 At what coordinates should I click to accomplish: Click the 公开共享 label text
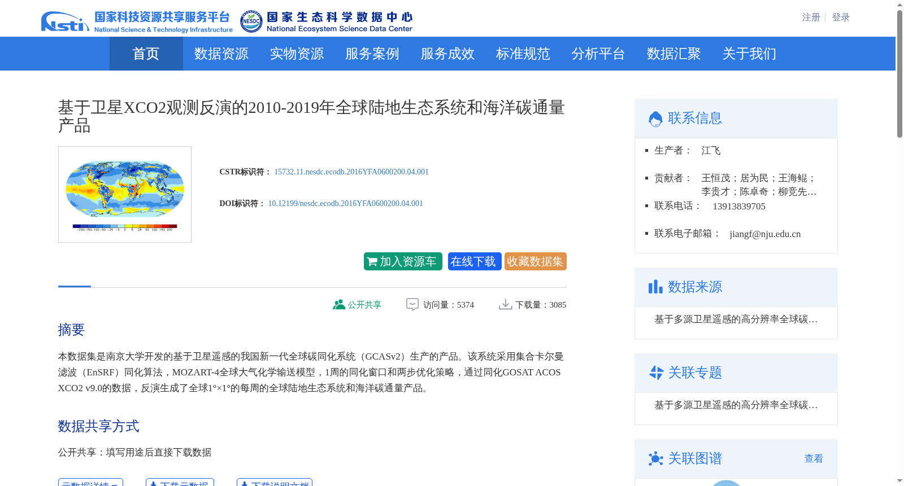pos(364,305)
